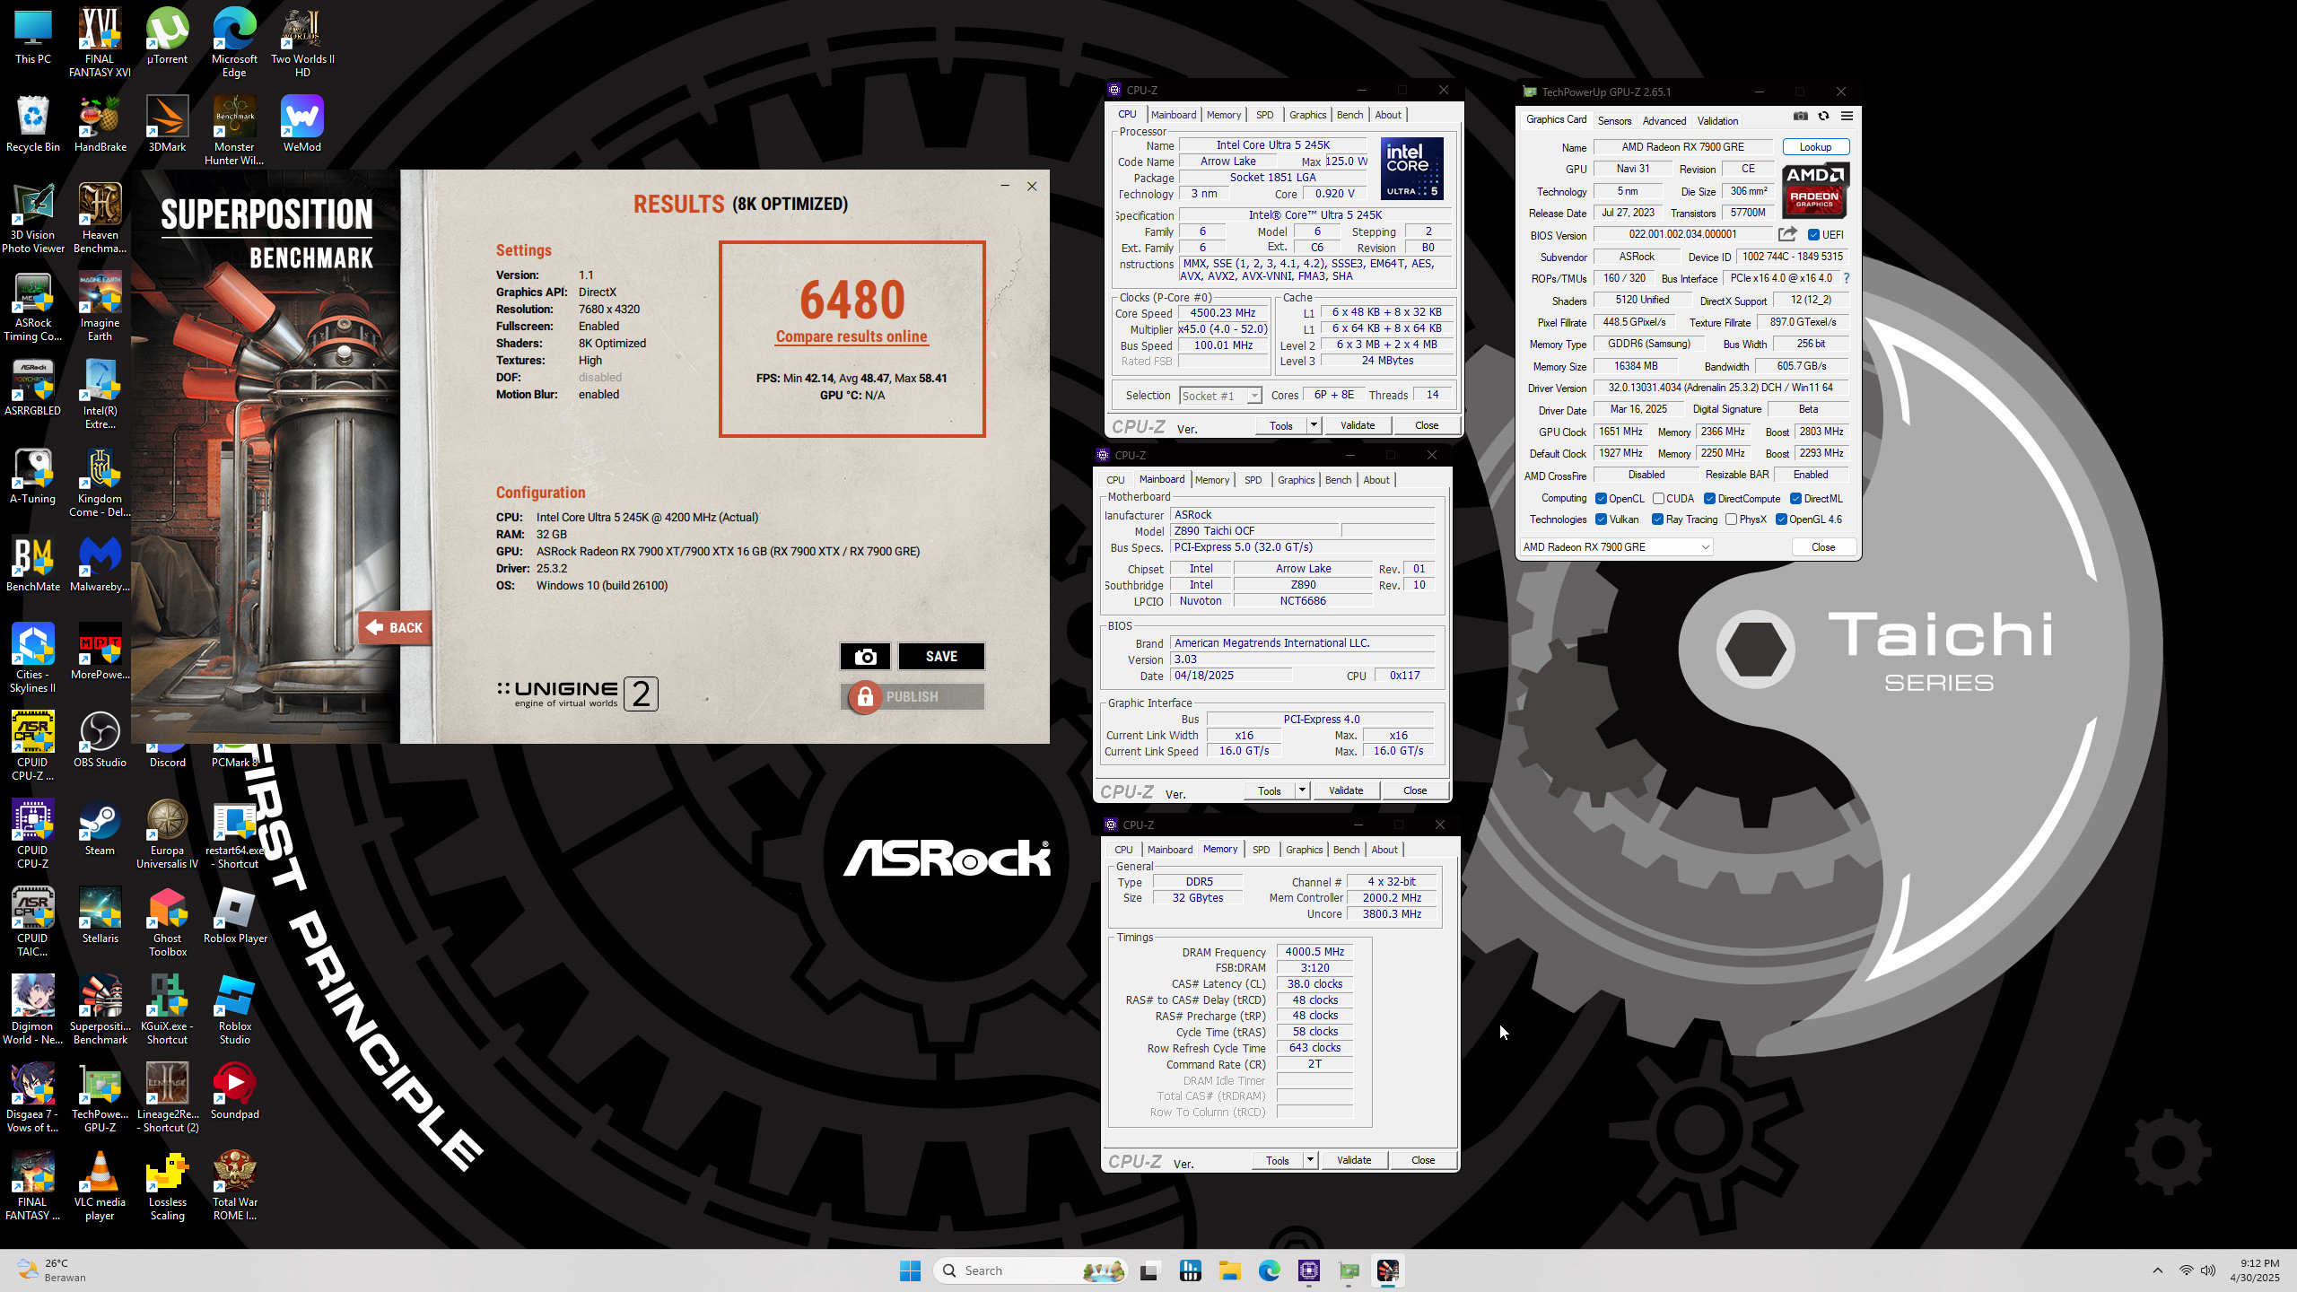
Task: Toggle the Ray Tracing checkbox
Action: click(1657, 519)
